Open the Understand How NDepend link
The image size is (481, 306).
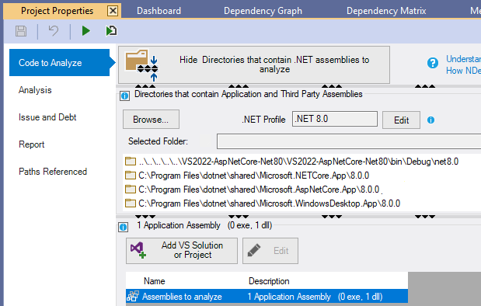(x=463, y=64)
